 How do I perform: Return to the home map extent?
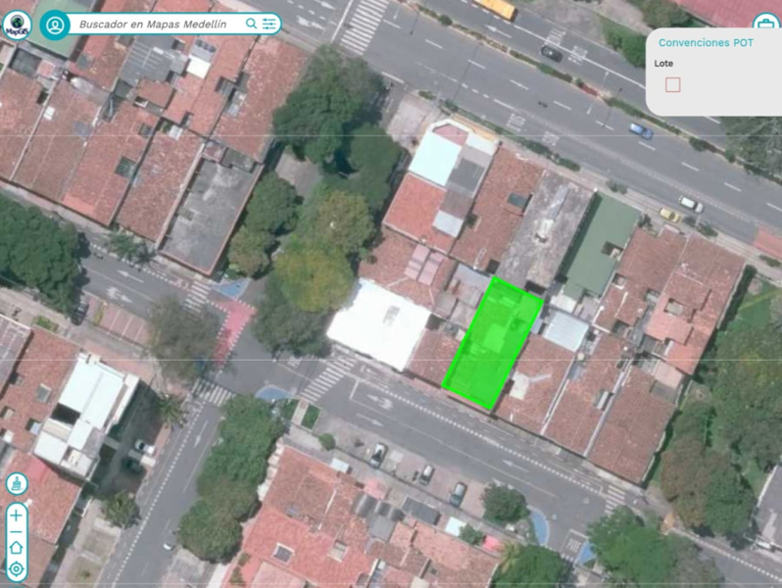(17, 548)
